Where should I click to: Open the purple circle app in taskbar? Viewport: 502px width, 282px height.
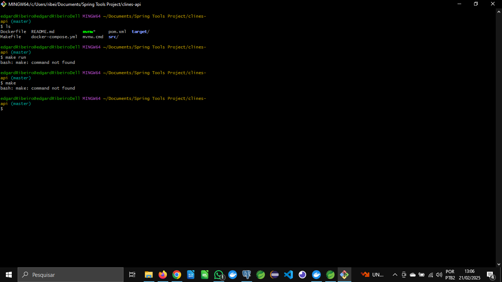point(302,275)
